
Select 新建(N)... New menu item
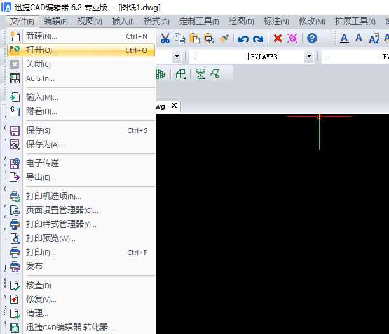pos(81,36)
